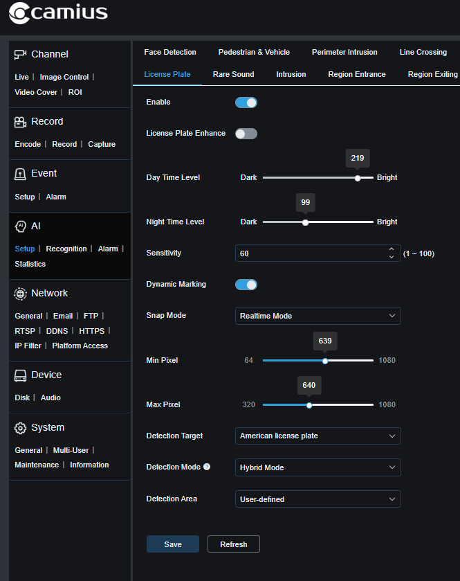
Task: Open Pedestrian & Vehicle tab
Action: coord(254,52)
